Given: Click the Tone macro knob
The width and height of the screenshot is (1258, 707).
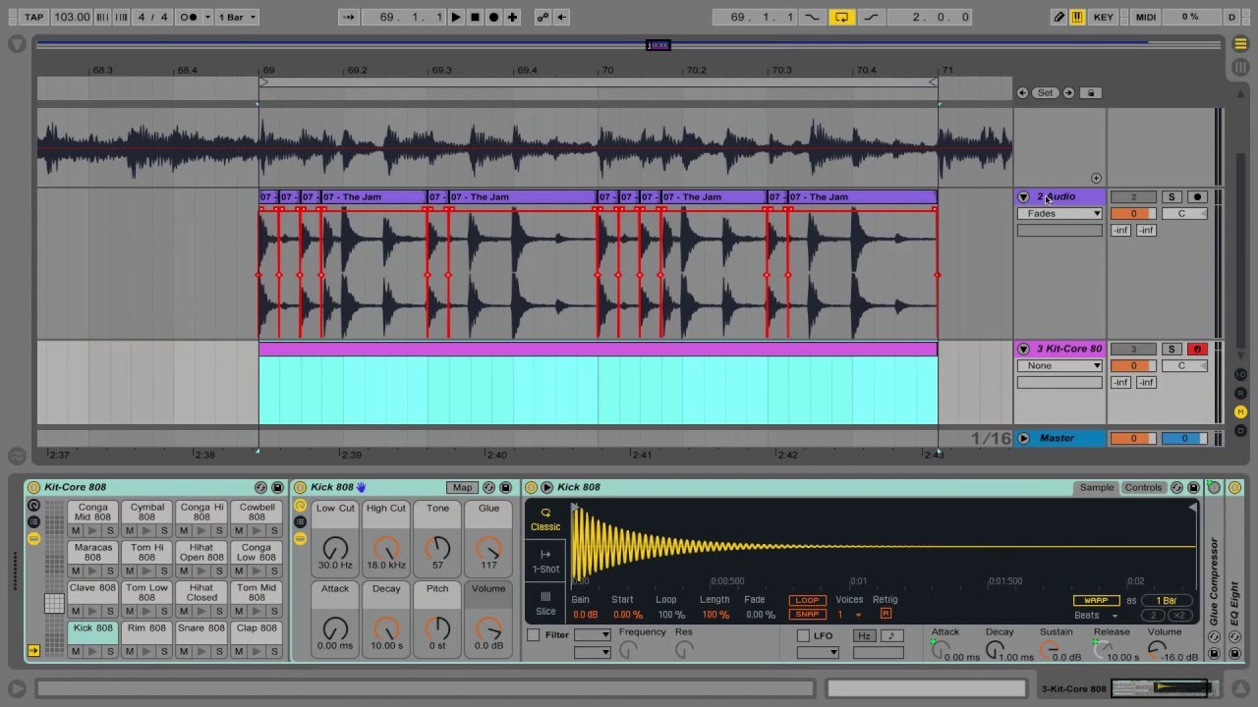Looking at the screenshot, I should (437, 548).
